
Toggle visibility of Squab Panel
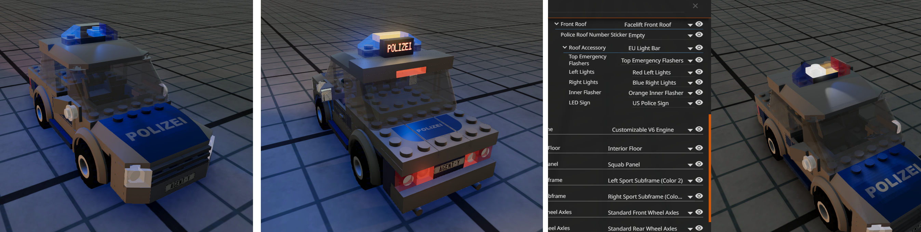click(x=699, y=164)
